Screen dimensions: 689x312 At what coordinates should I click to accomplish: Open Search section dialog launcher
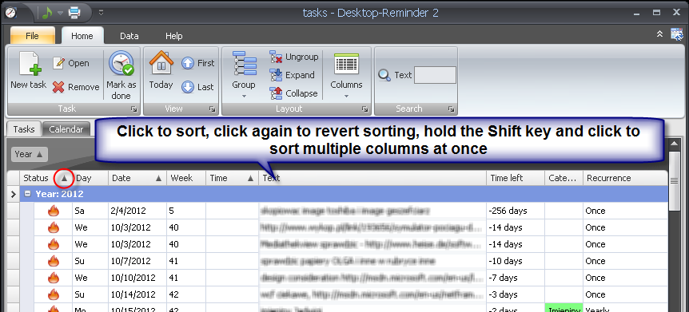(x=452, y=109)
